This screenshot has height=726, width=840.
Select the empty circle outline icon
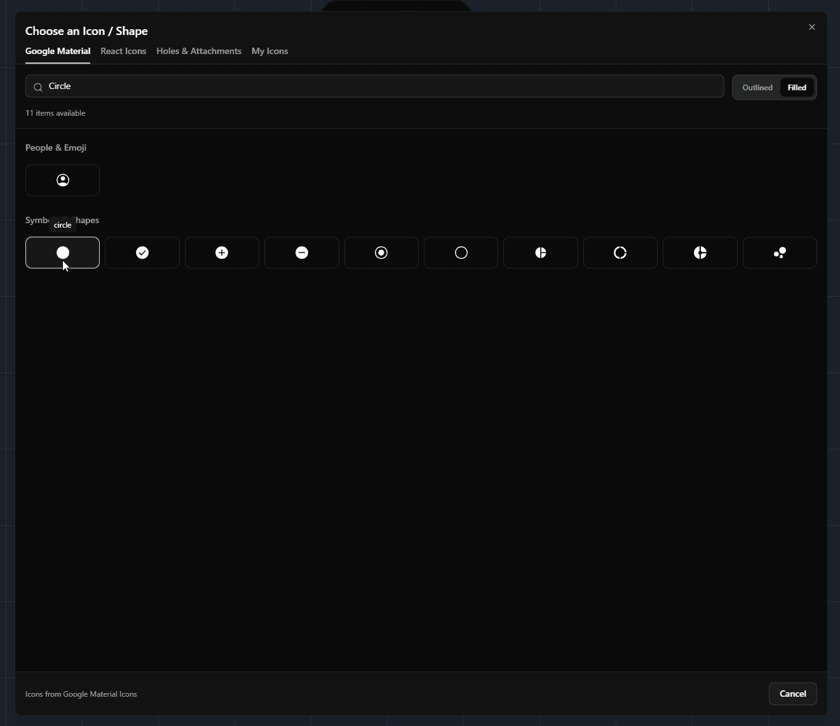pos(461,252)
